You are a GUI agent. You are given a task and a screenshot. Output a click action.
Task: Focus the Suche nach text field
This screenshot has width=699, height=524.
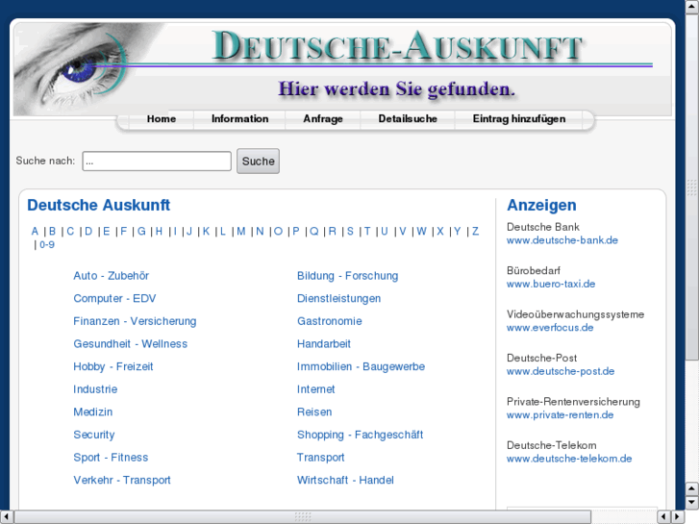(157, 161)
